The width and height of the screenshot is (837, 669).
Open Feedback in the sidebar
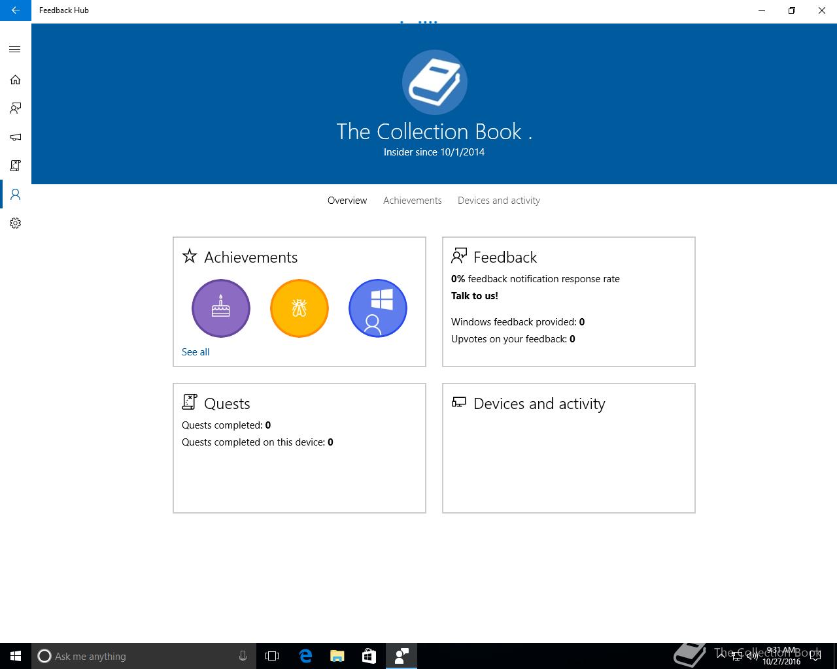(15, 108)
